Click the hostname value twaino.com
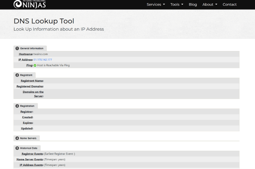This screenshot has width=255, height=169. tap(41, 54)
